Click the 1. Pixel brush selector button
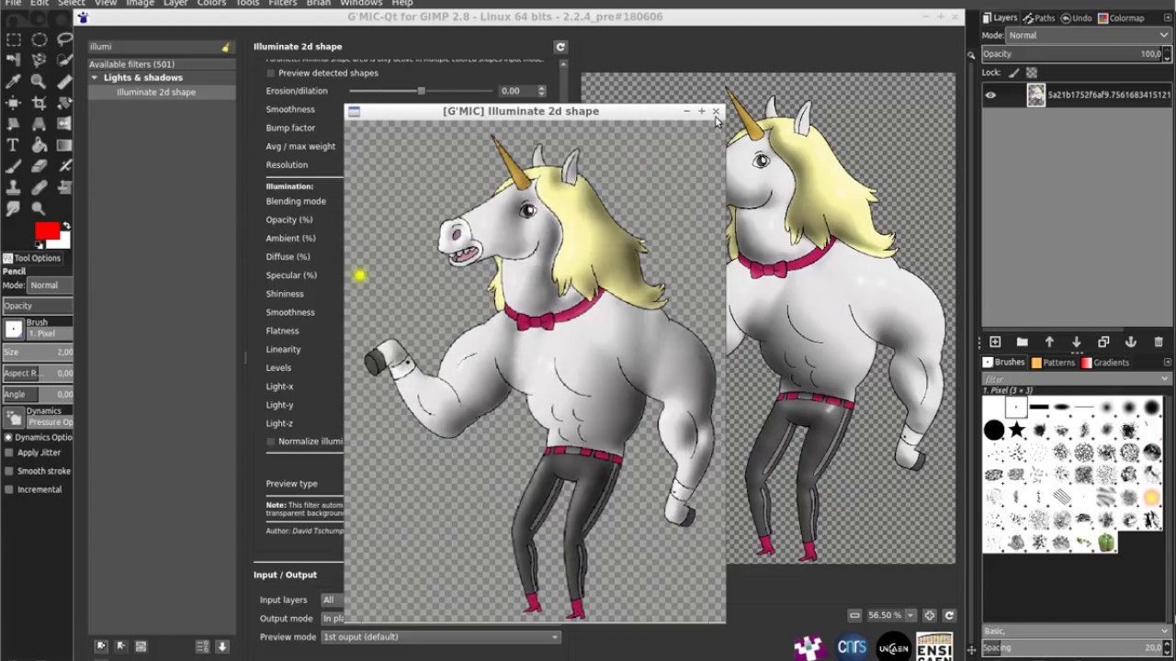The height and width of the screenshot is (661, 1176). pyautogui.click(x=14, y=330)
